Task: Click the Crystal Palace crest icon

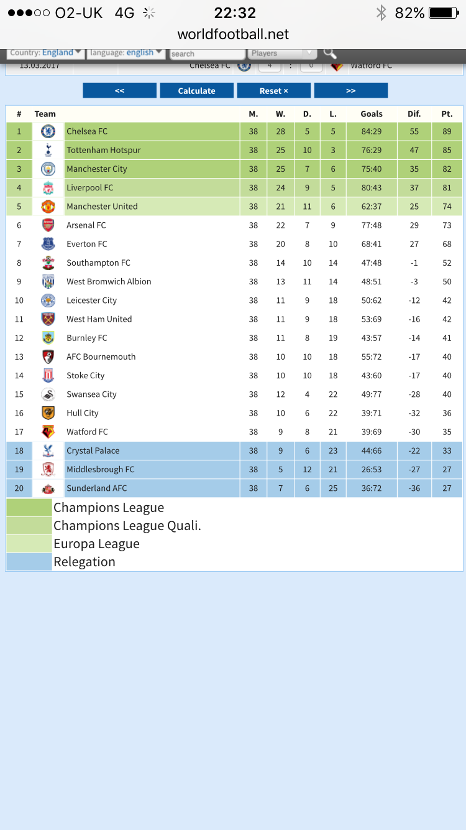Action: pyautogui.click(x=48, y=450)
